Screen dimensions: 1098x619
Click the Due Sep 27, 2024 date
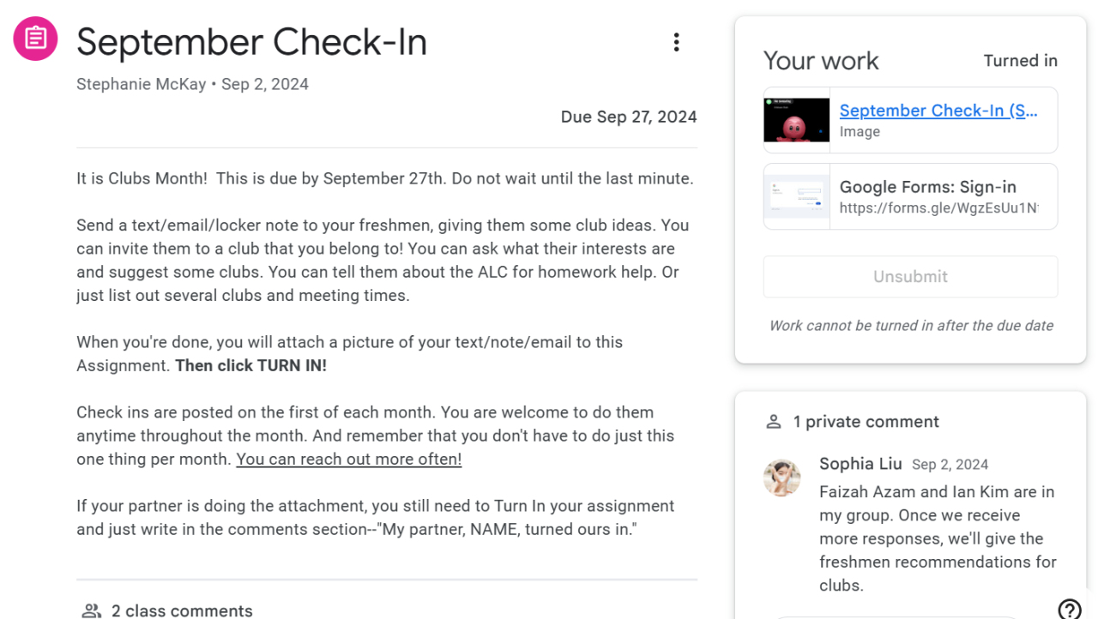628,117
